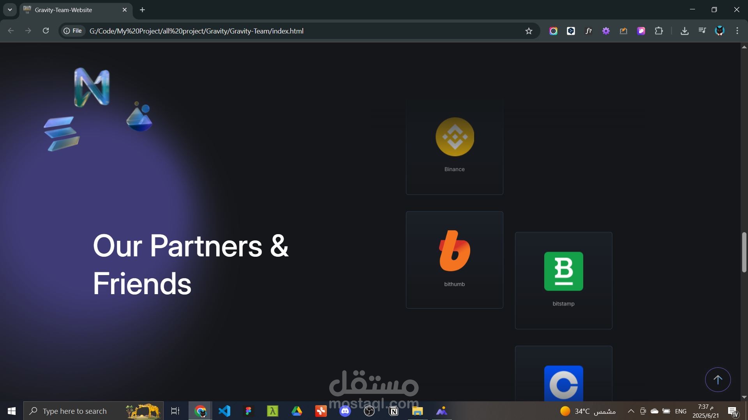Open Google Drive from the taskbar

click(x=297, y=411)
